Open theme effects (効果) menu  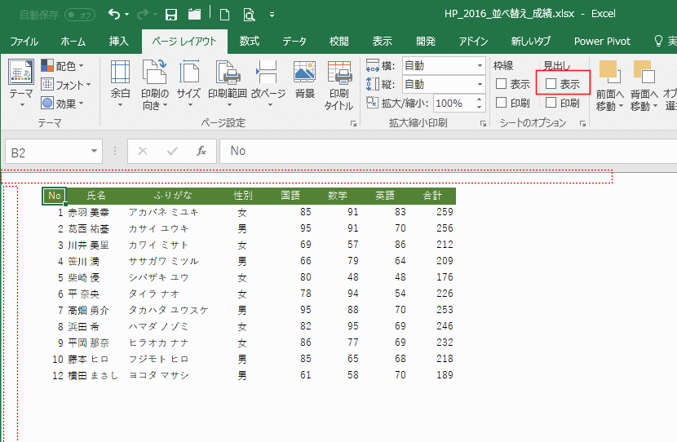[63, 104]
